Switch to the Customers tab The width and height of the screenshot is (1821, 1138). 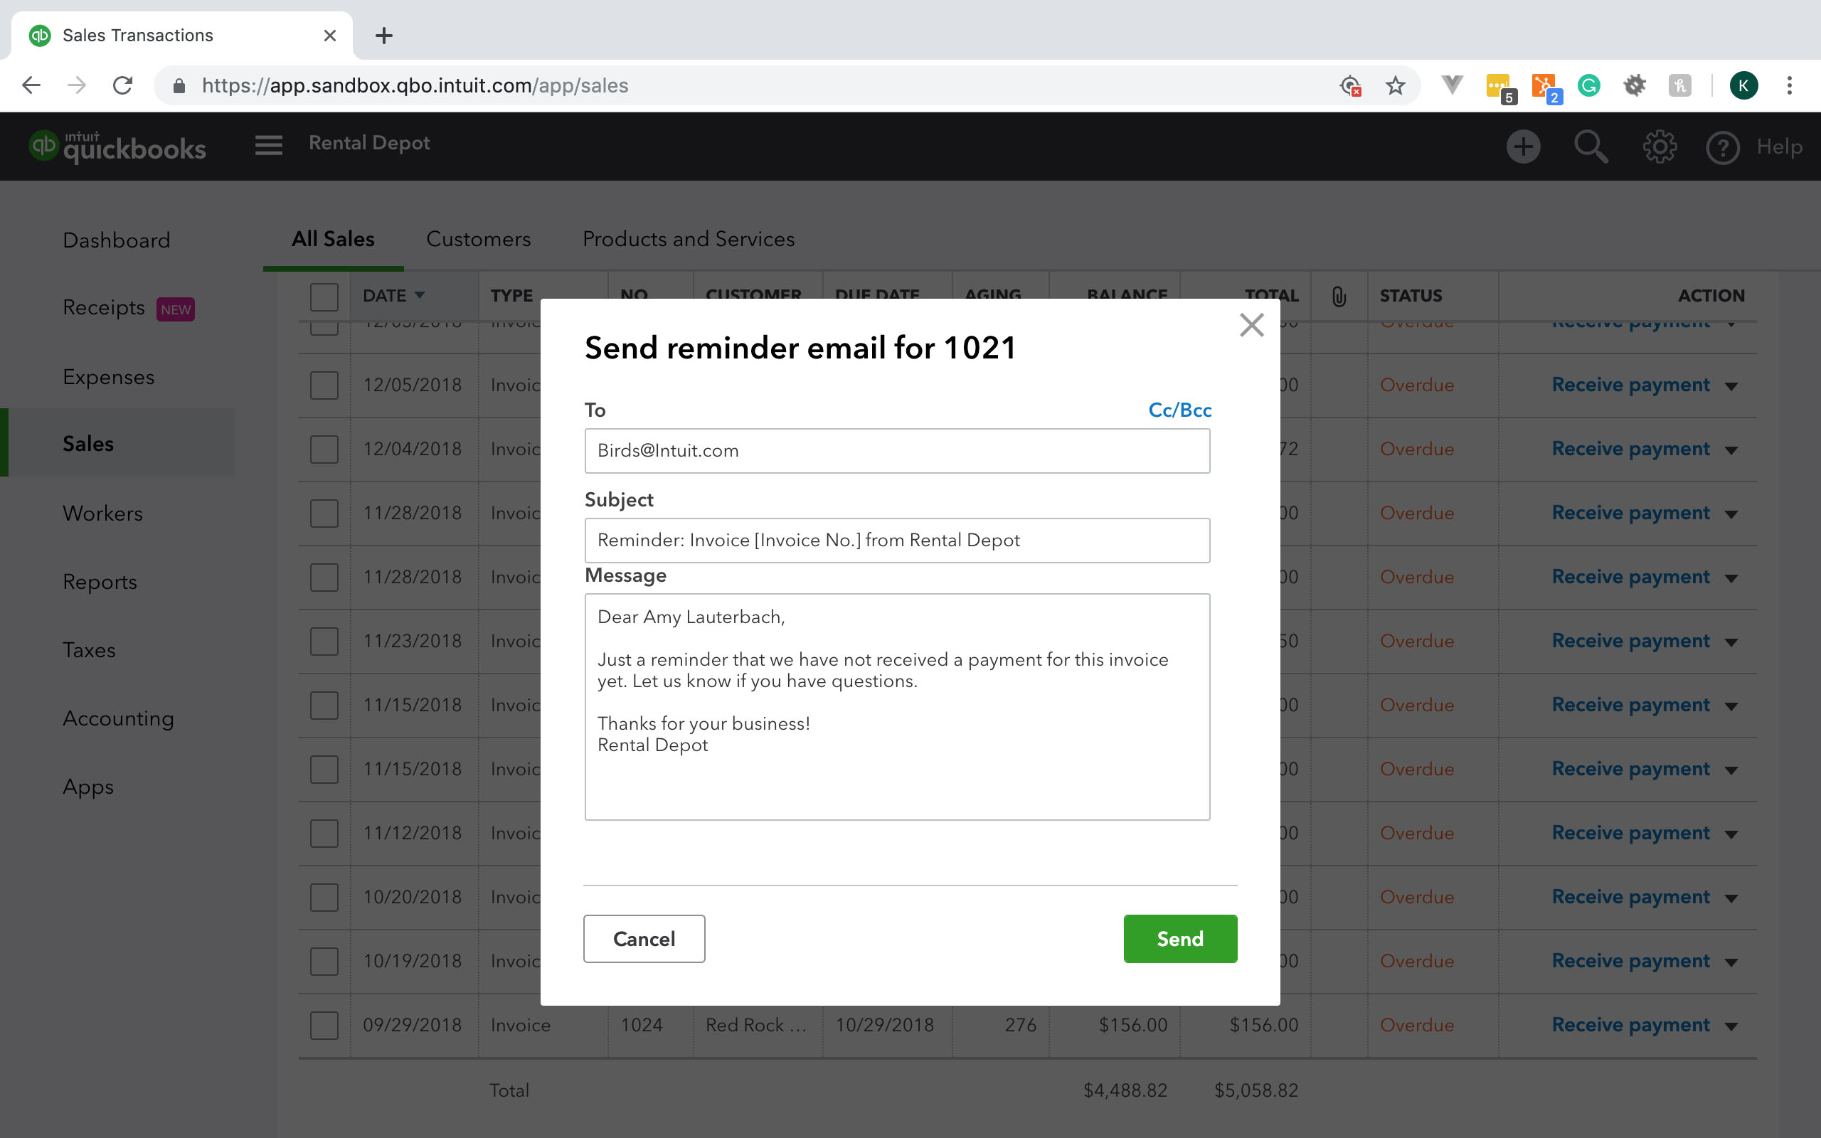tap(478, 238)
